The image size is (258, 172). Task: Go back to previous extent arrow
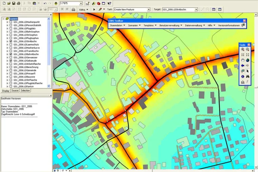[242, 65]
